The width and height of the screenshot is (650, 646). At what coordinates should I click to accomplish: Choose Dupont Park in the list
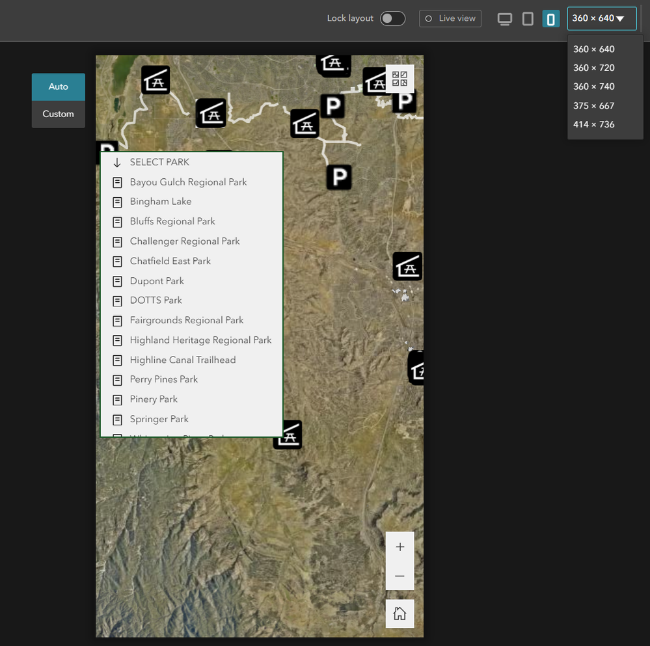tap(191, 281)
